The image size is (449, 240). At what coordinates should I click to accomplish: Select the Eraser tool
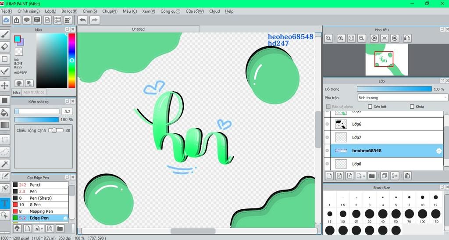(4, 47)
